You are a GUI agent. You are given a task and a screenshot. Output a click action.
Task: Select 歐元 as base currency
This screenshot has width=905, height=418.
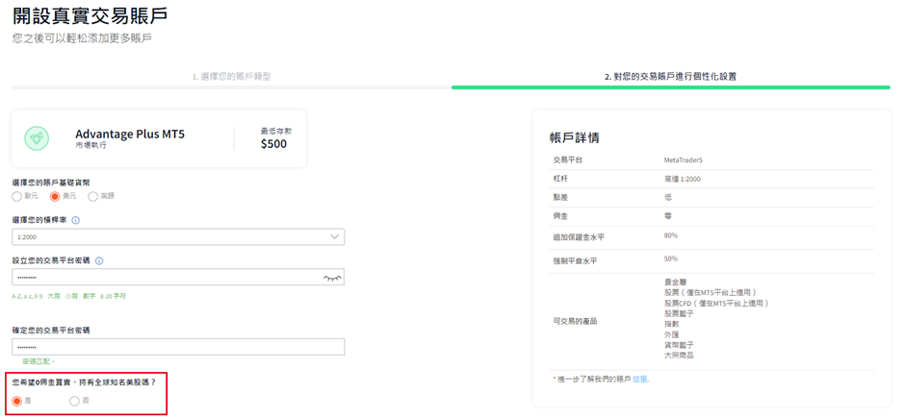point(16,196)
